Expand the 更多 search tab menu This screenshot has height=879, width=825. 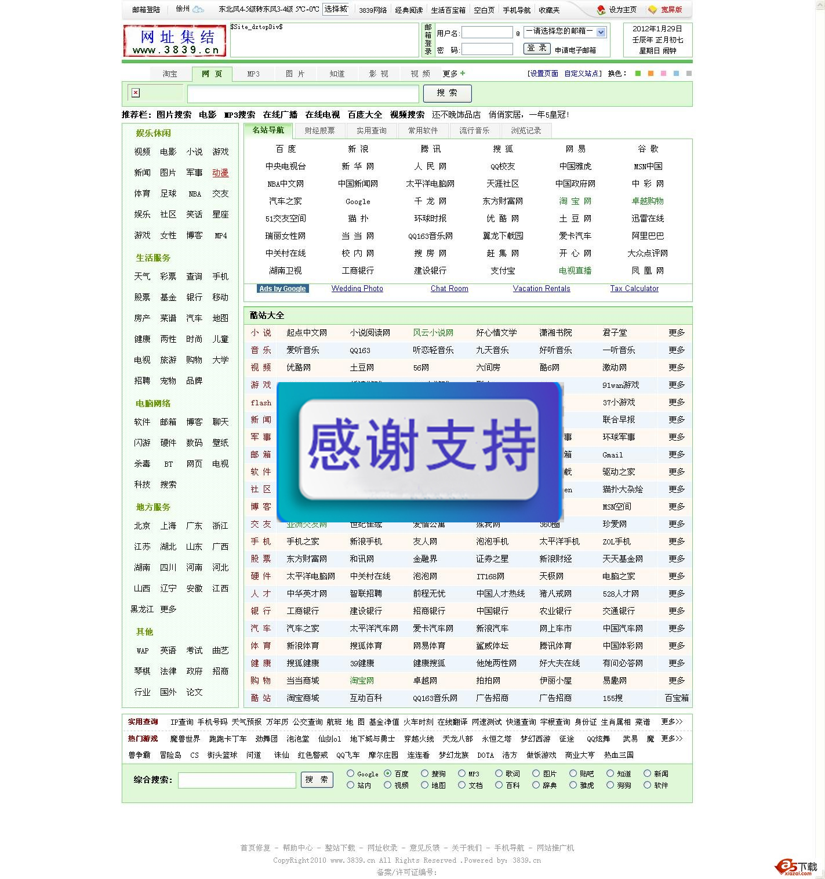tap(450, 74)
